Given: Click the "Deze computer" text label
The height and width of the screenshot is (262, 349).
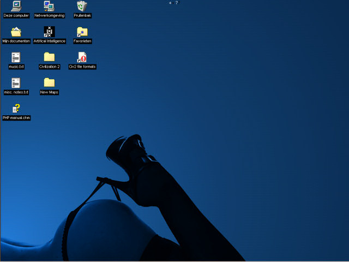Looking at the screenshot, I should [16, 16].
